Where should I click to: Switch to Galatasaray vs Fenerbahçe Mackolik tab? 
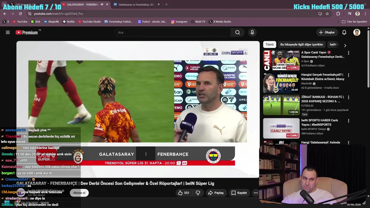click(136, 4)
